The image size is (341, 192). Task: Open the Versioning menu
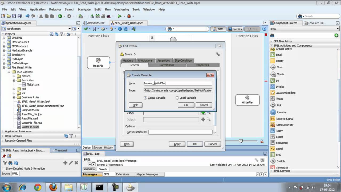pyautogui.click(x=121, y=9)
